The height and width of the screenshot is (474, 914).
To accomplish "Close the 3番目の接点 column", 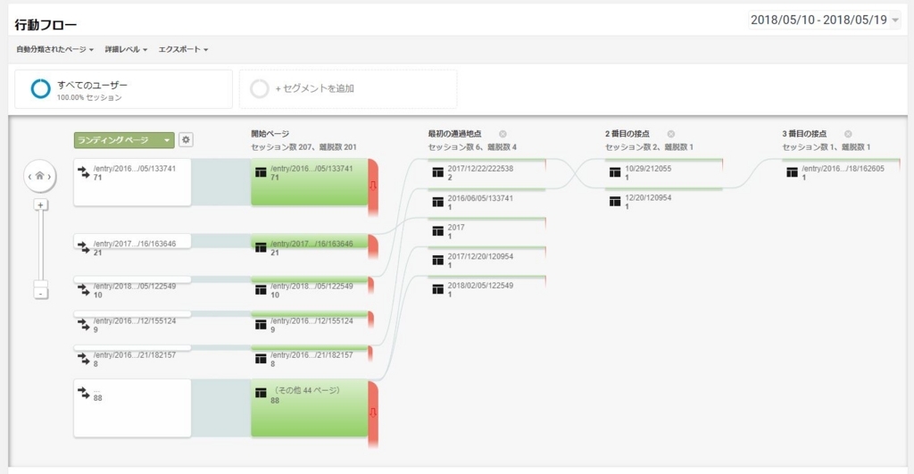I will pos(848,134).
